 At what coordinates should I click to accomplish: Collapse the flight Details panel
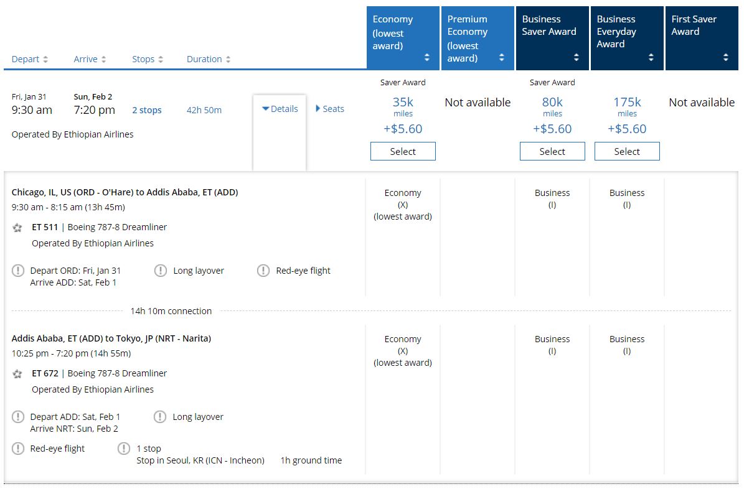[x=280, y=109]
